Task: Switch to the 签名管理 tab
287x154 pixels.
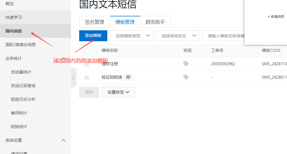Action: (94, 22)
